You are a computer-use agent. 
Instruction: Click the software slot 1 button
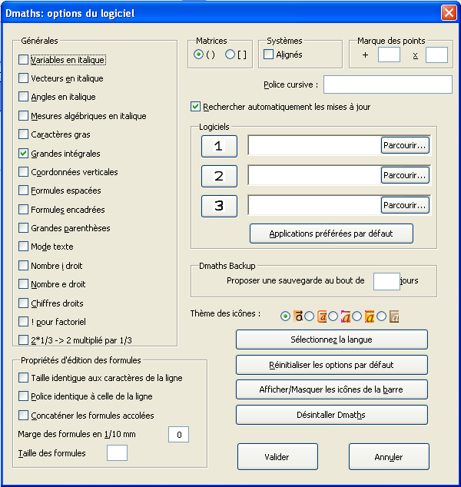coord(219,146)
